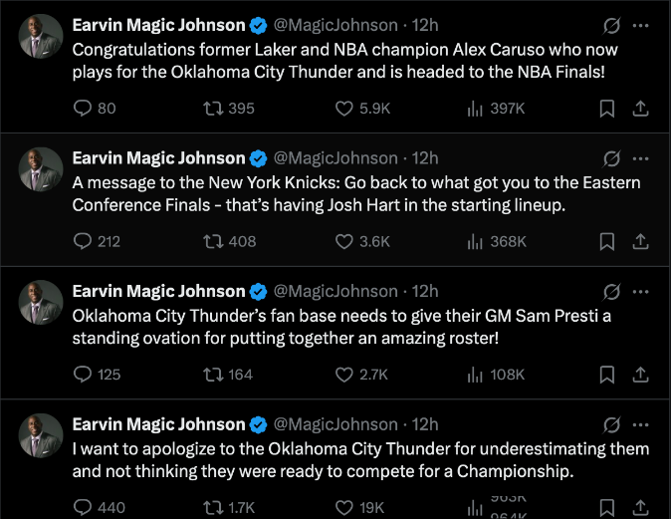The width and height of the screenshot is (671, 519).
Task: Open Earvin Magic Johnson name on first tweet
Action: [x=158, y=25]
